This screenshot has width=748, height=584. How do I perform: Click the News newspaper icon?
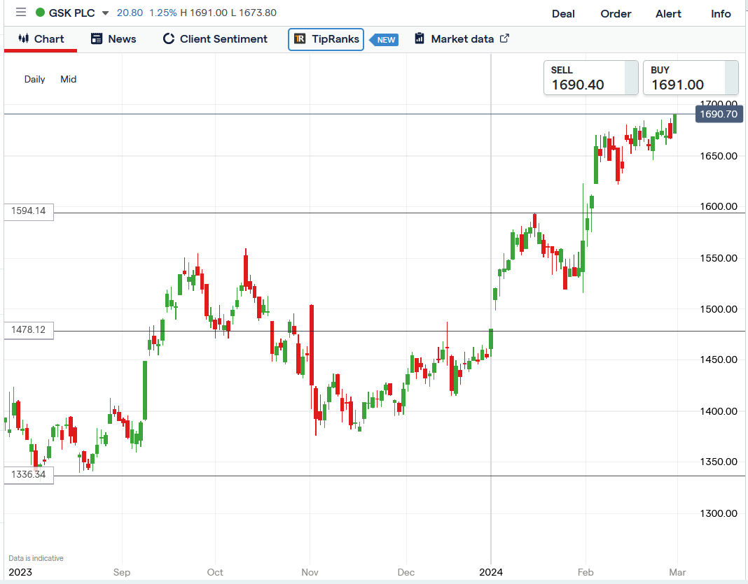97,38
